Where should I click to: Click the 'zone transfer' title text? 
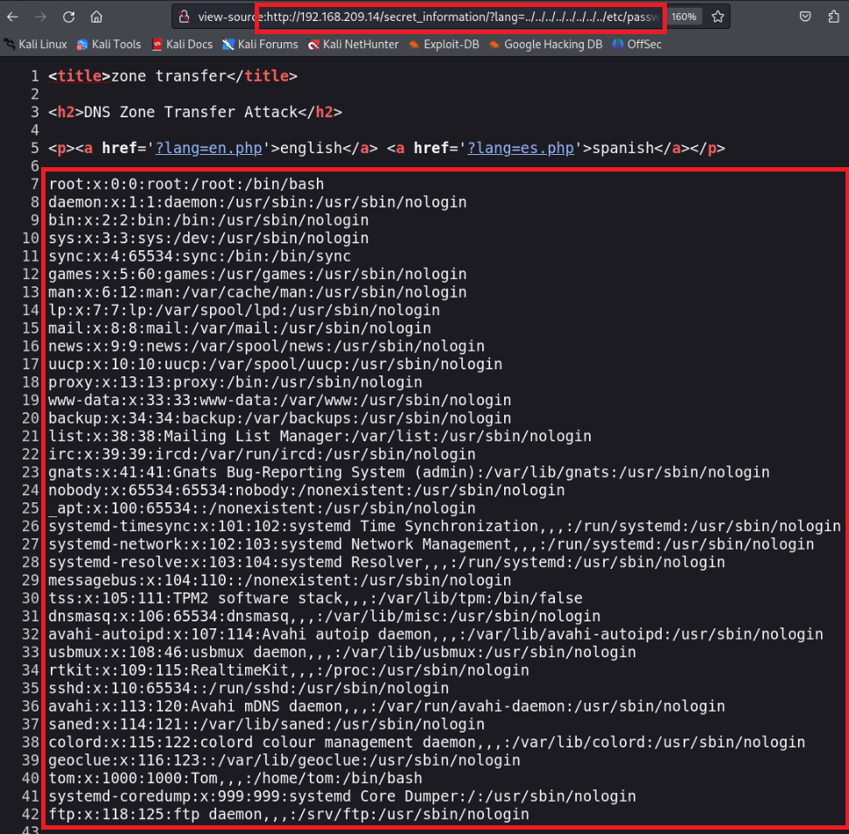coord(169,76)
